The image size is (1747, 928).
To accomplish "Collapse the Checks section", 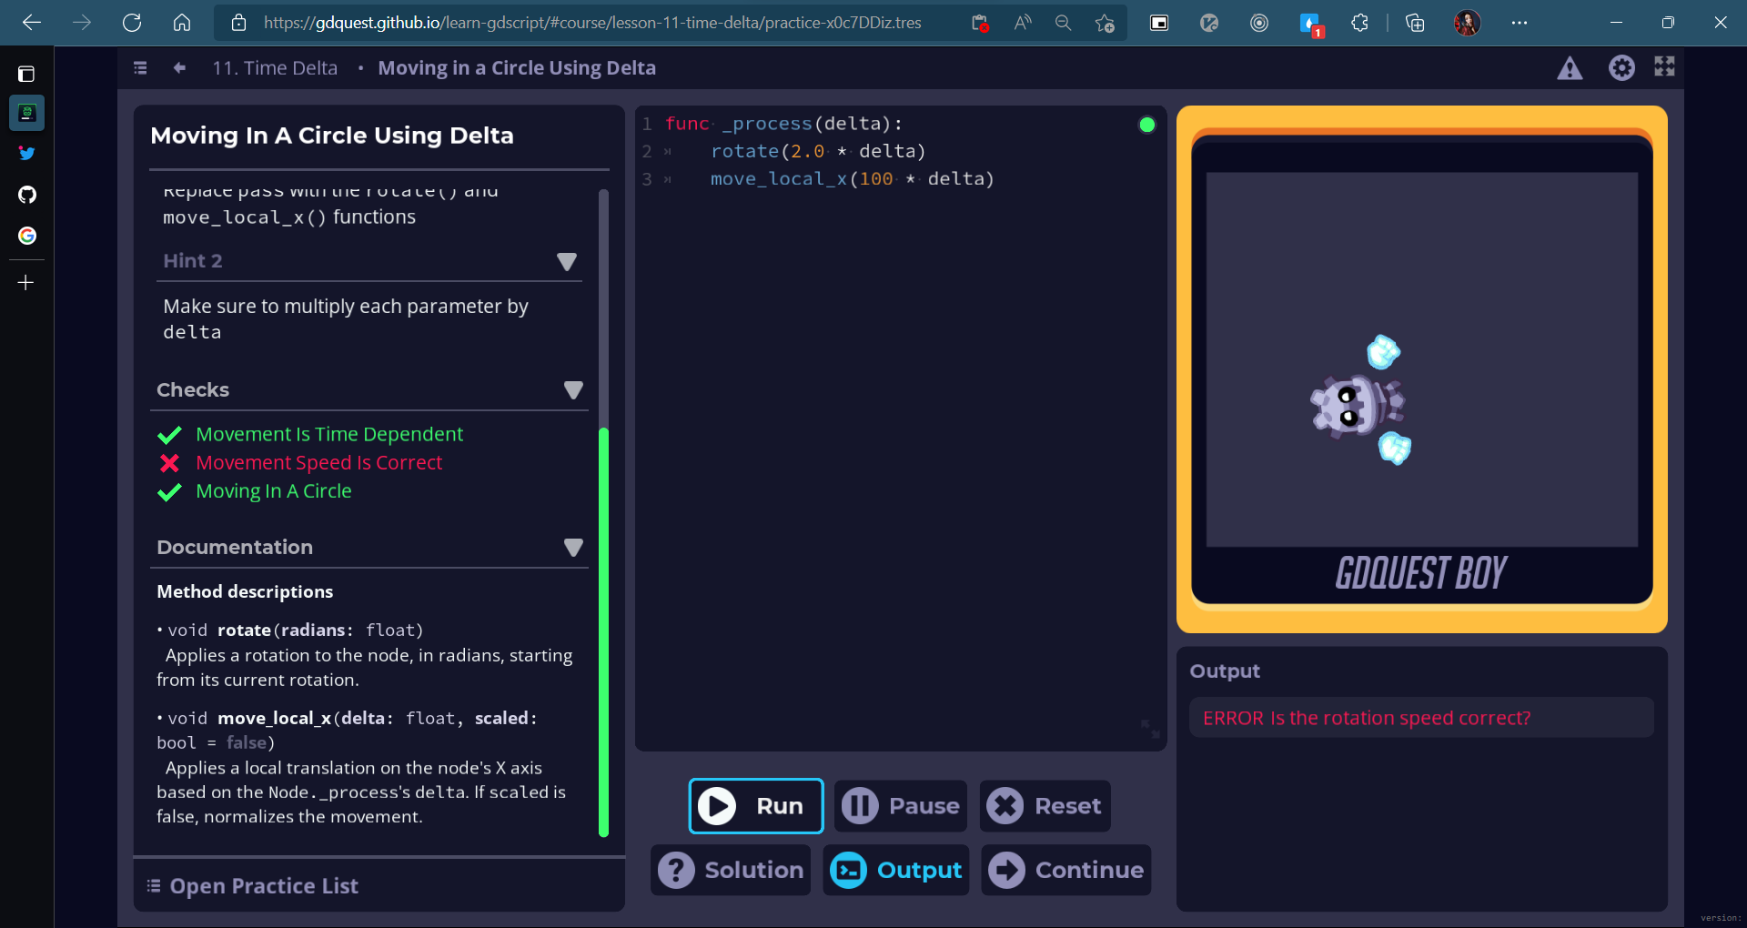I will click(573, 390).
